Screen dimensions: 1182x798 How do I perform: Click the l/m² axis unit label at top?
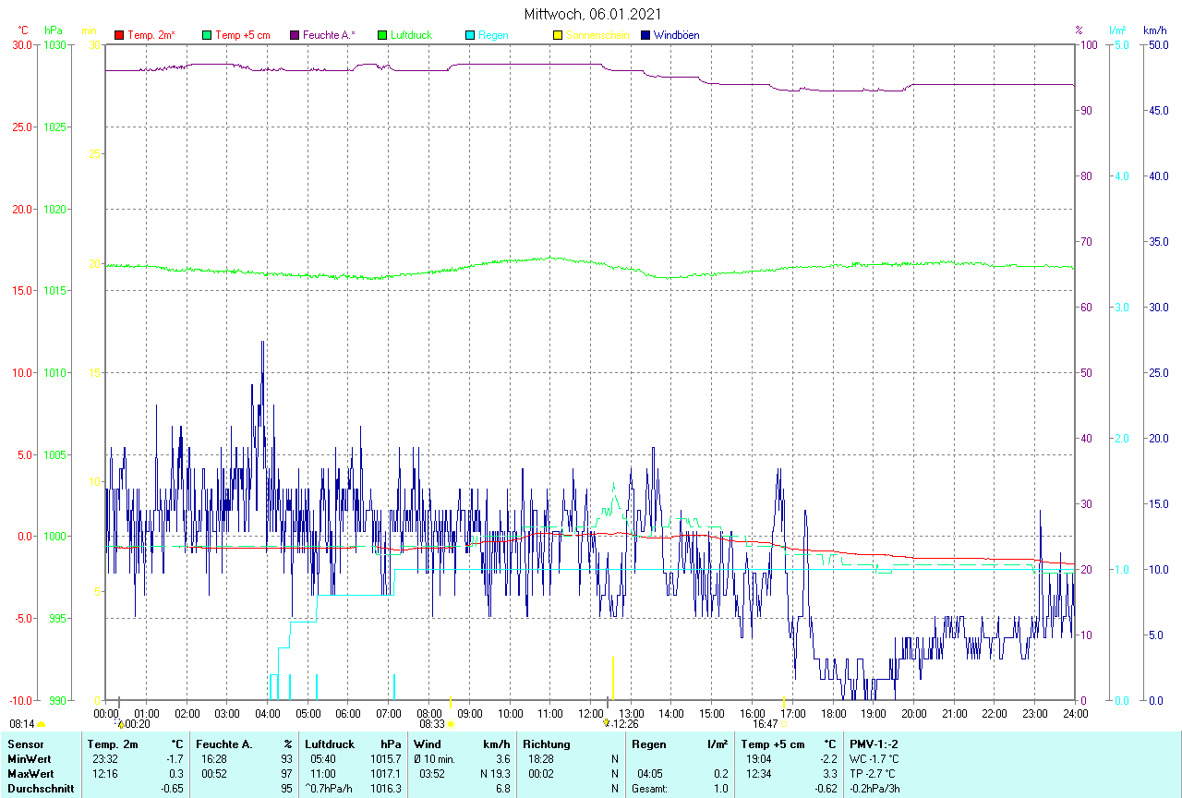tap(1118, 30)
